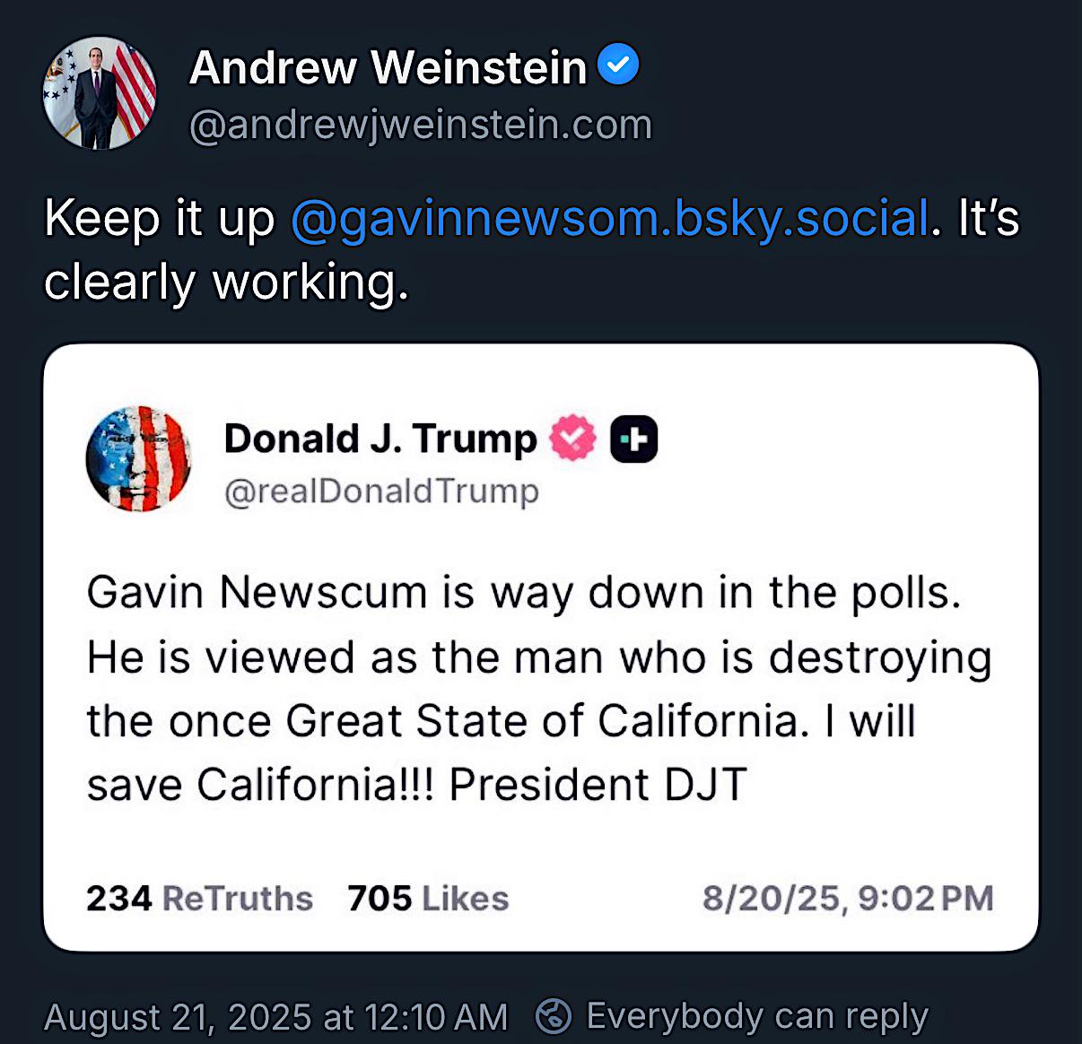Viewport: 1082px width, 1044px height.
Task: Click the "Everybody can reply" label
Action: pyautogui.click(x=756, y=1016)
